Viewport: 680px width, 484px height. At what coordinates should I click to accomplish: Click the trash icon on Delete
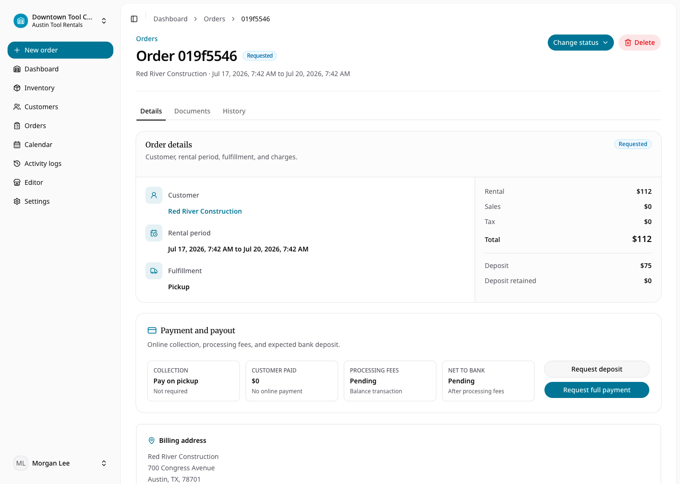[x=628, y=43]
